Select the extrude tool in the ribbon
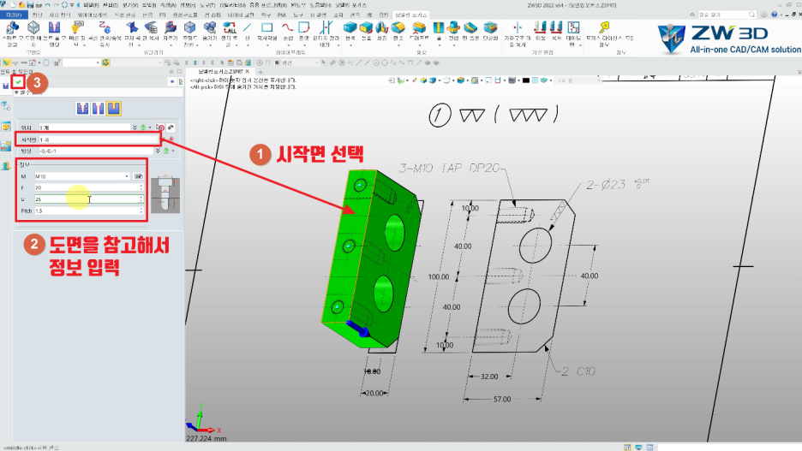 [x=366, y=27]
